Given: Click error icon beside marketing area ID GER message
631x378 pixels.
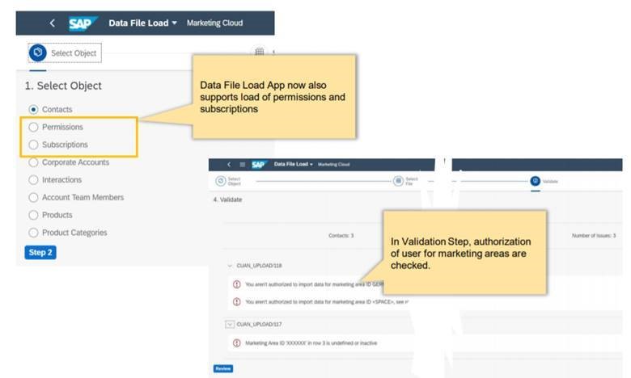Looking at the screenshot, I should coord(236,284).
